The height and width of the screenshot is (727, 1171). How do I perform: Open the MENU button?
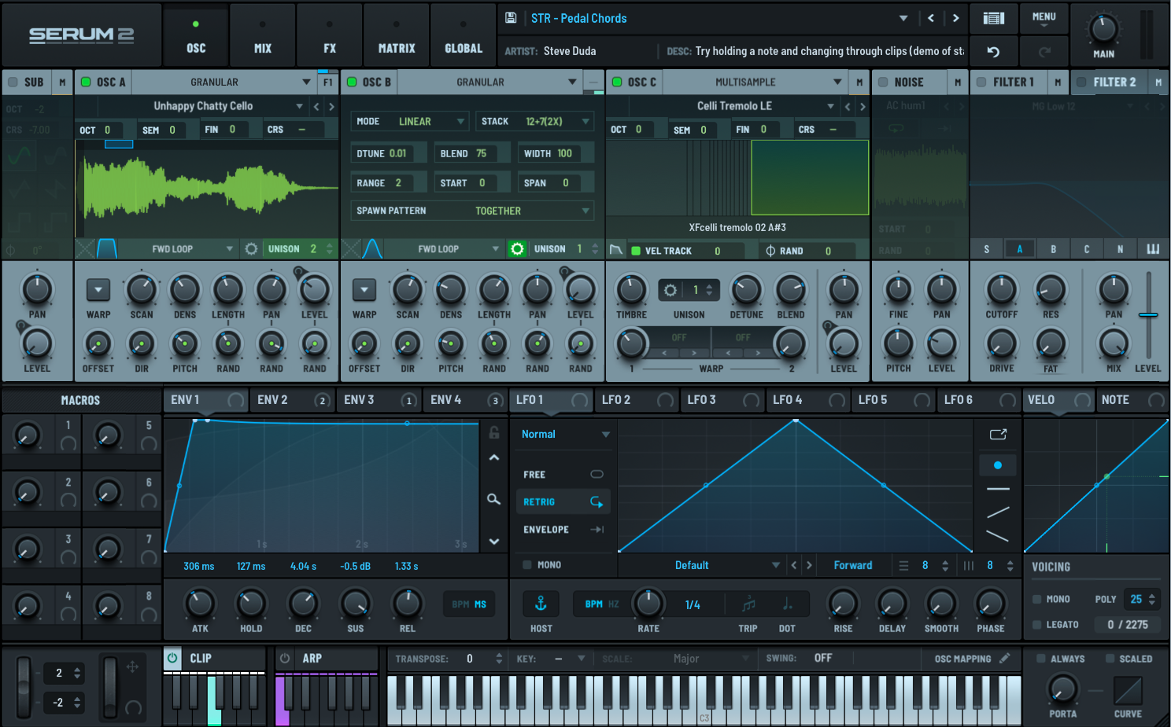[1044, 18]
